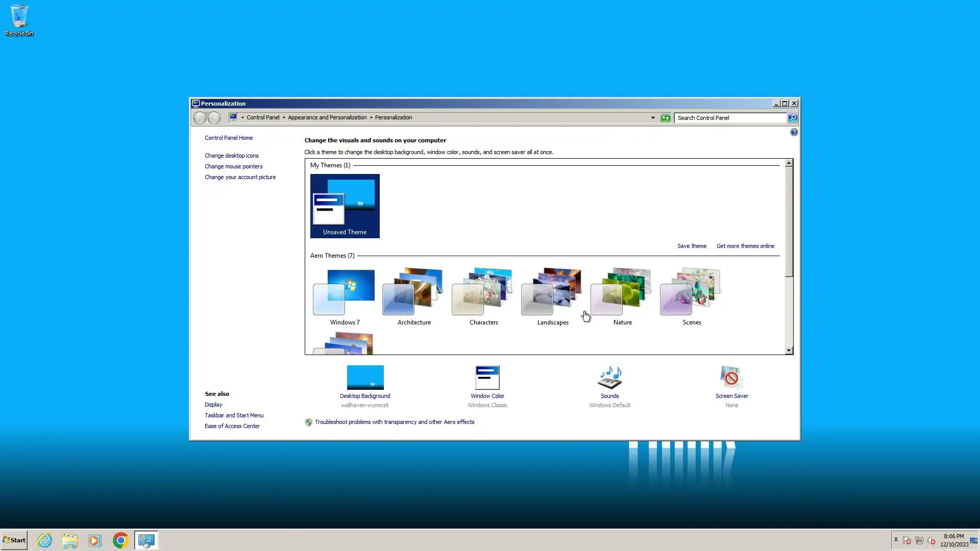The width and height of the screenshot is (980, 551).
Task: Expand the Control Panel breadcrumb arrow
Action: point(284,118)
